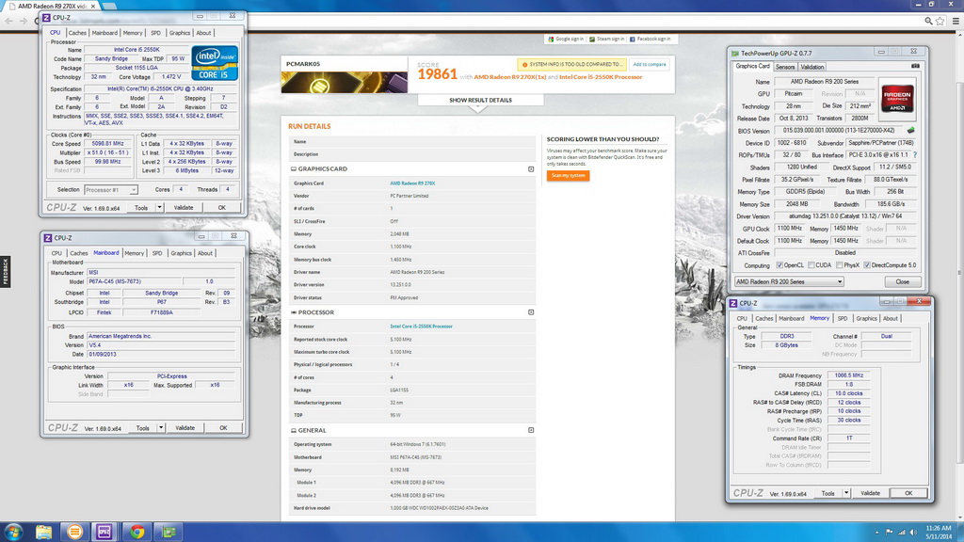Open SPD tab in CPU-Z Motherboard window
The height and width of the screenshot is (542, 964).
click(x=157, y=253)
